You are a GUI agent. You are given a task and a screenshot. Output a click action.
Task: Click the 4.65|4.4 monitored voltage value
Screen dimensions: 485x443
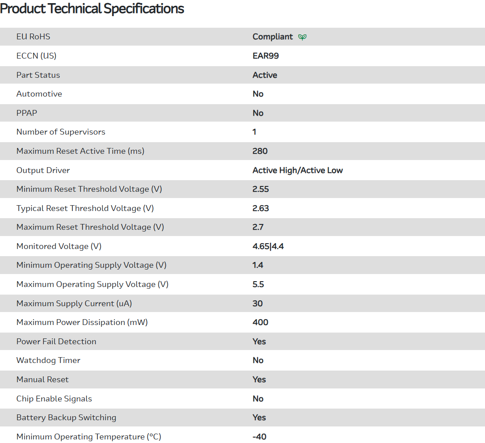click(x=268, y=246)
